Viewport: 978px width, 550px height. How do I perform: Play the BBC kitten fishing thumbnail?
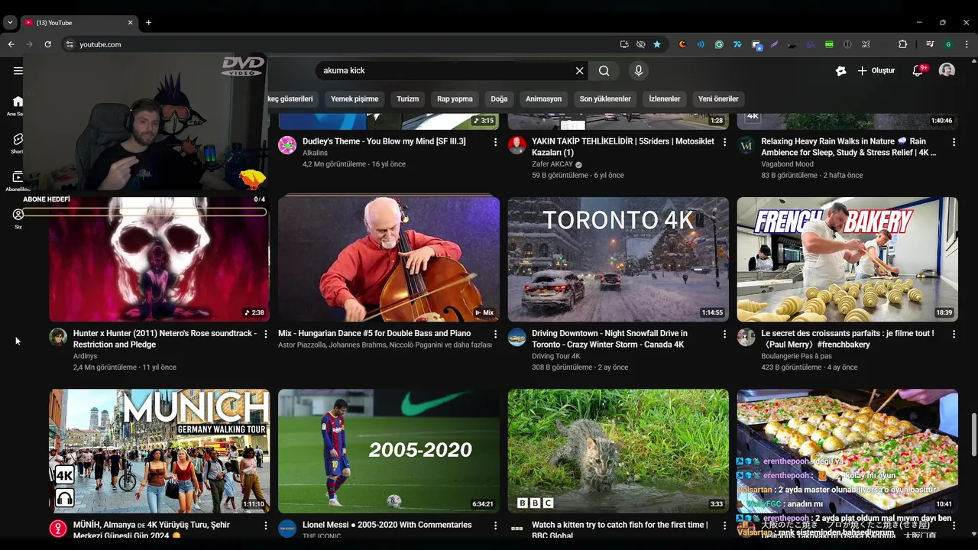tap(618, 451)
